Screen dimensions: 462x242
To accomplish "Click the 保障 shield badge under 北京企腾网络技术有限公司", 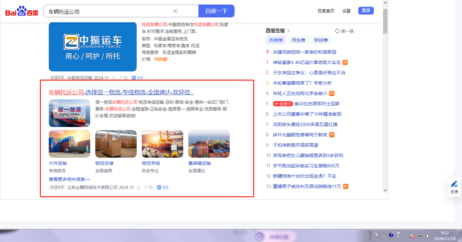I will 163,187.
